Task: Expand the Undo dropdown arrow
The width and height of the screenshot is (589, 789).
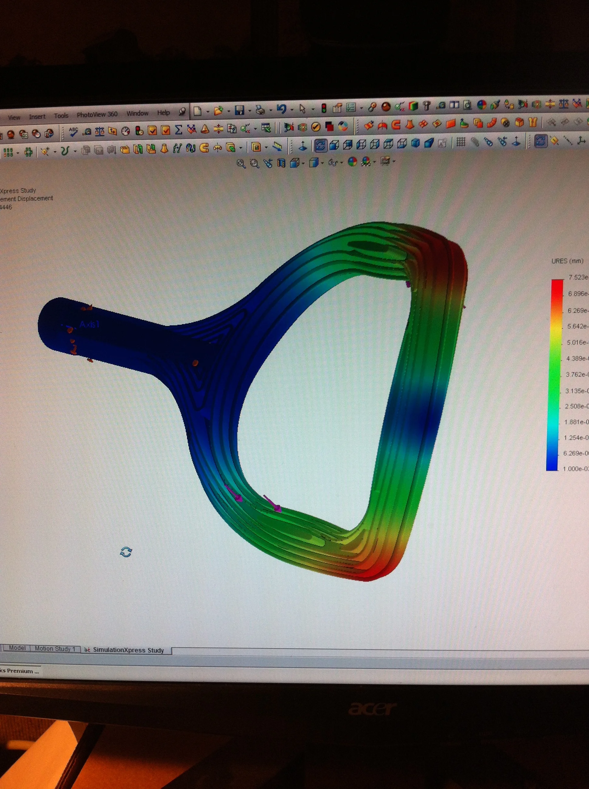Action: (x=292, y=110)
